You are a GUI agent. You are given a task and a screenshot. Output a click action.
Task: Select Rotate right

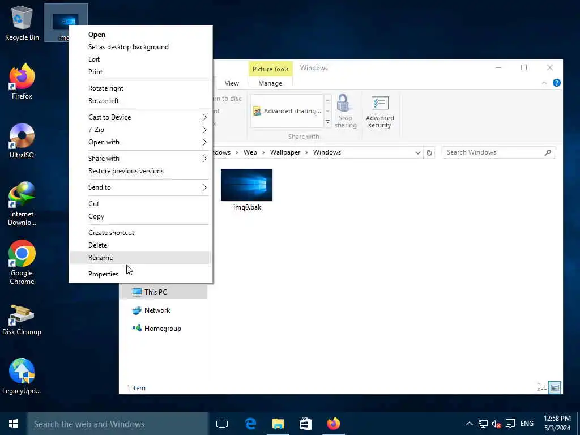140,88
